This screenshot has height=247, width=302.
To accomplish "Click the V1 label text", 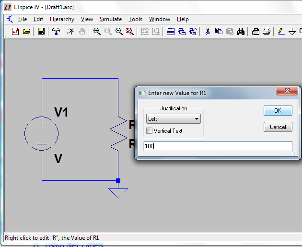I will pyautogui.click(x=61, y=112).
